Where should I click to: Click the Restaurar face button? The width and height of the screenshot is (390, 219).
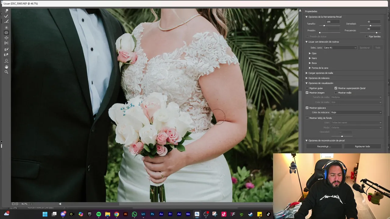(365, 48)
